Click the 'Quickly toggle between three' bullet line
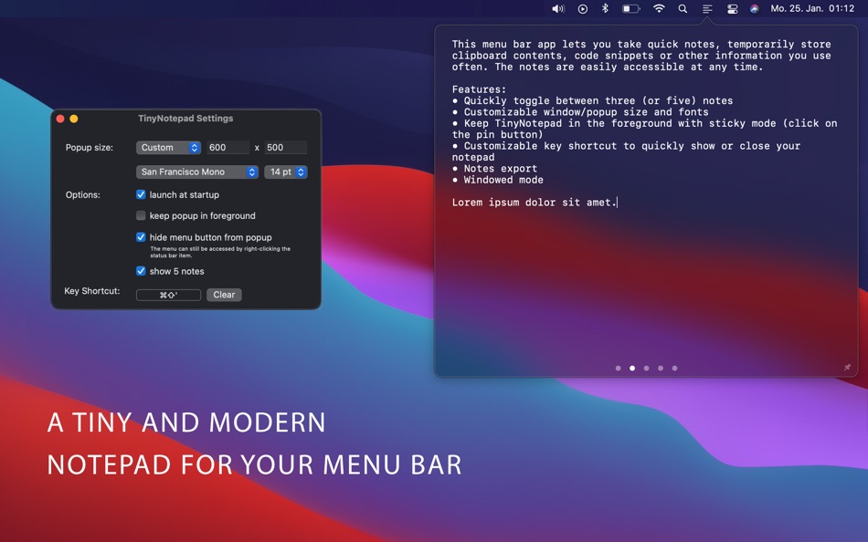868x542 pixels. tap(592, 100)
